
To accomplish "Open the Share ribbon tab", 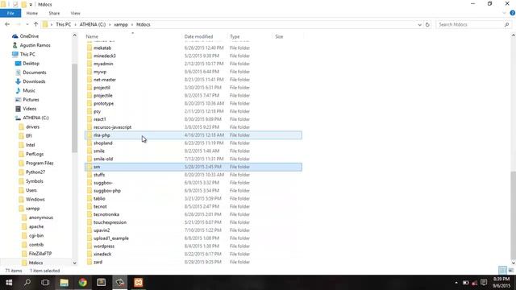I will (54, 13).
